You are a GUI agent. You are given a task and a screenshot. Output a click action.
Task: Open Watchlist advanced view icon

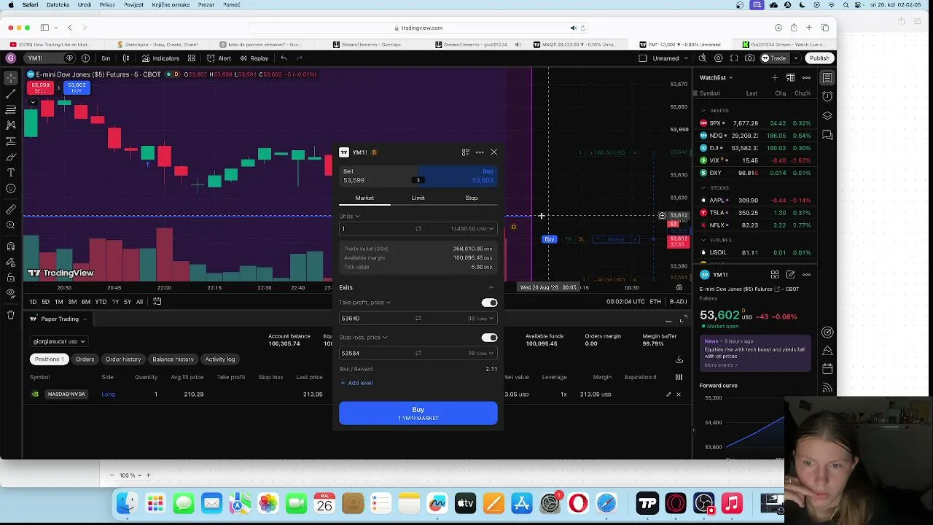791,77
